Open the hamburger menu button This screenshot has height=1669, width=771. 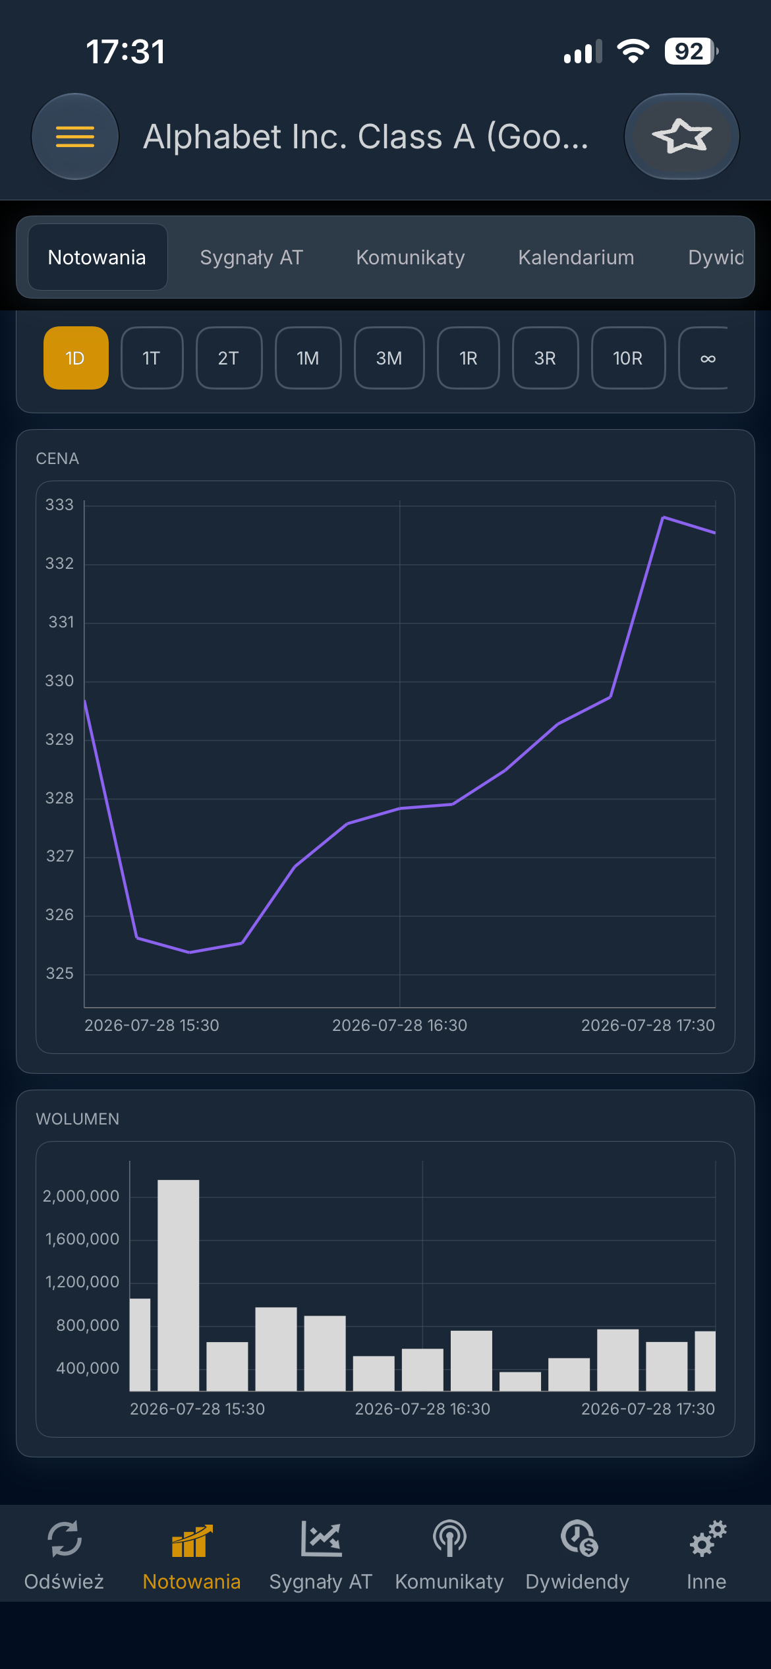coord(75,136)
